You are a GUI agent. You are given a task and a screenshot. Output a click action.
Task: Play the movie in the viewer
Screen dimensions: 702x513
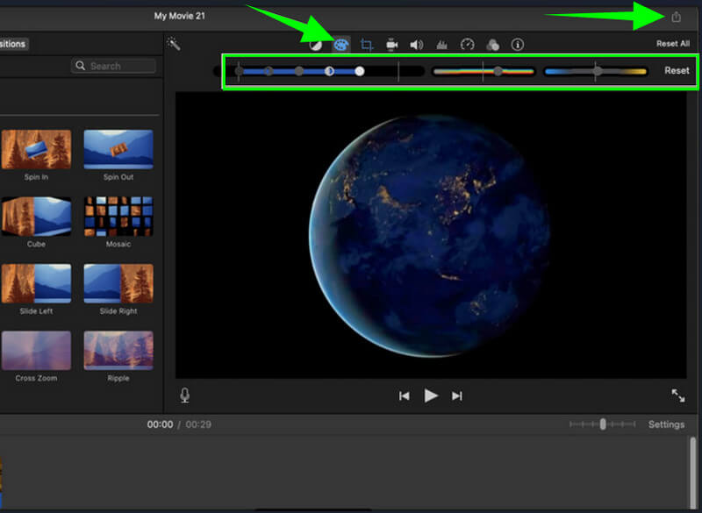point(431,395)
